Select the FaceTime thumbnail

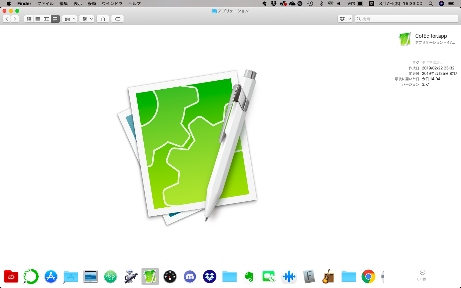(x=269, y=276)
